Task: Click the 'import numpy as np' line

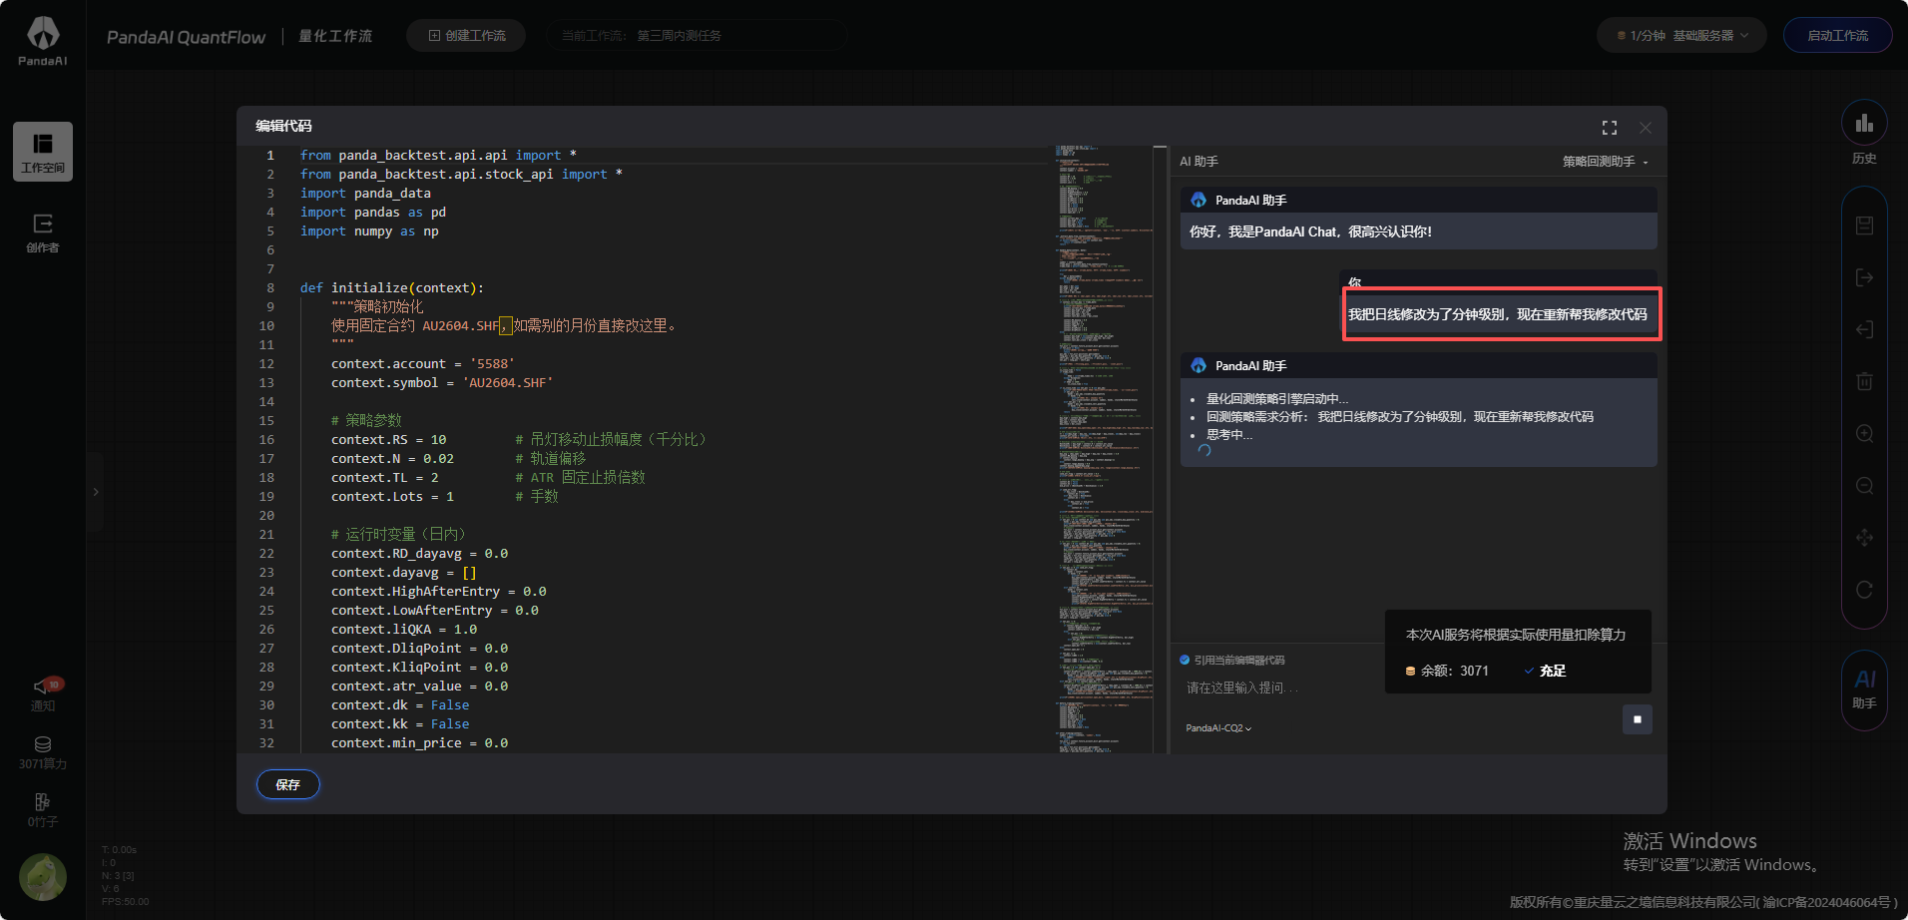Action: [x=369, y=231]
